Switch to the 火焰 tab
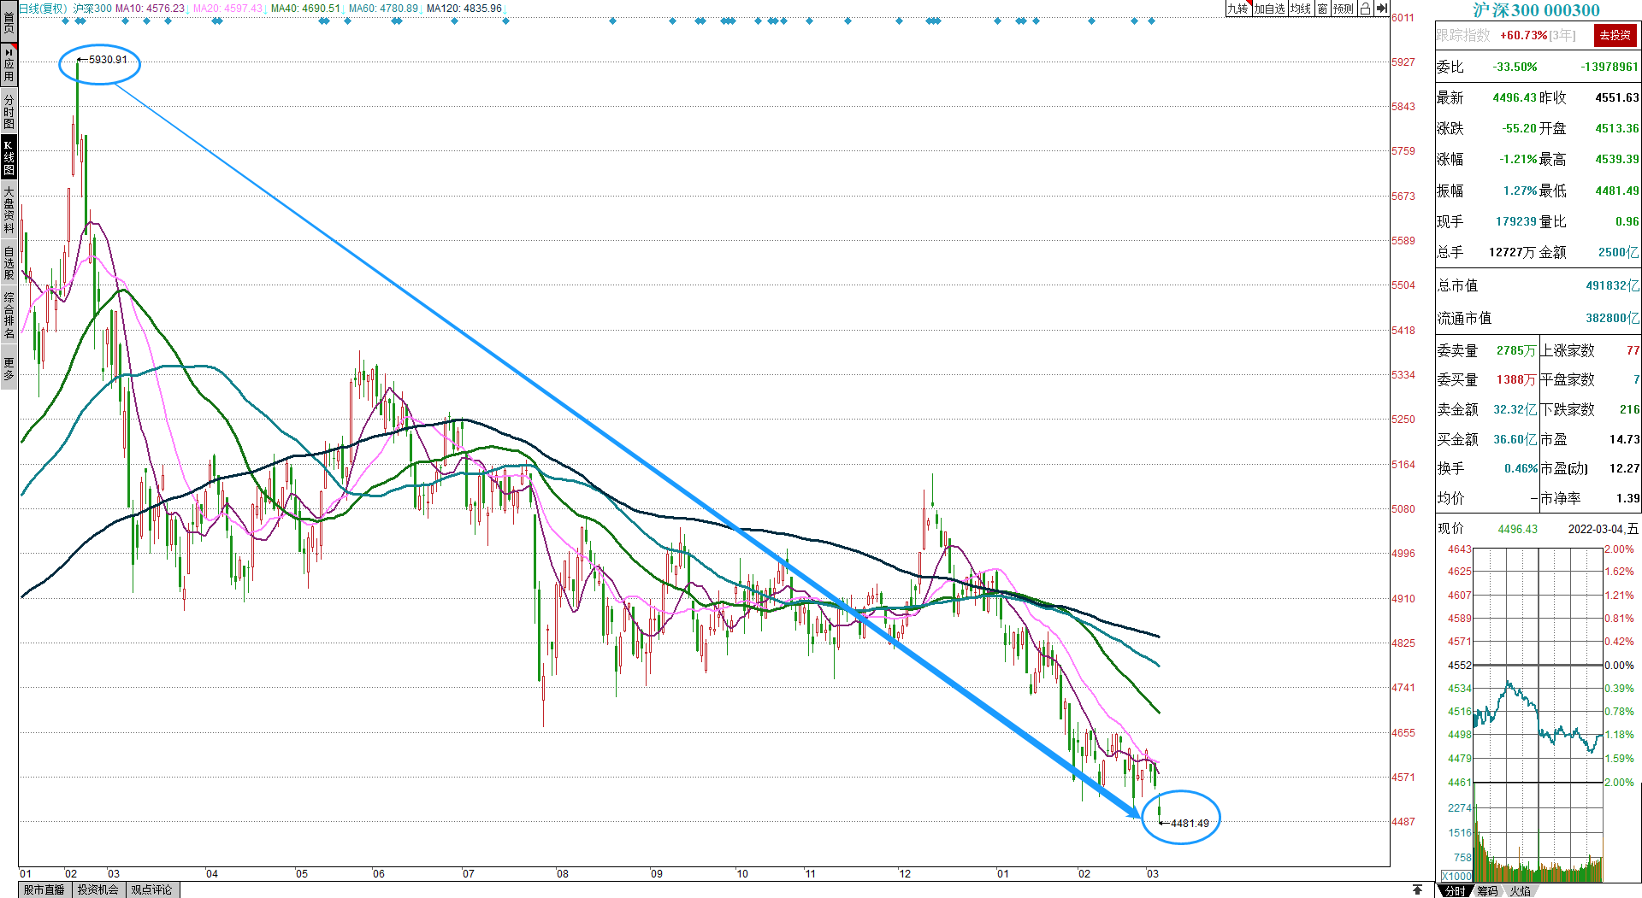The height and width of the screenshot is (898, 1642). pyautogui.click(x=1520, y=891)
